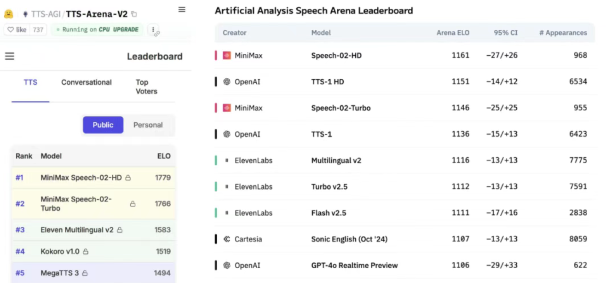Sort by the # Appearances column header

pos(563,33)
